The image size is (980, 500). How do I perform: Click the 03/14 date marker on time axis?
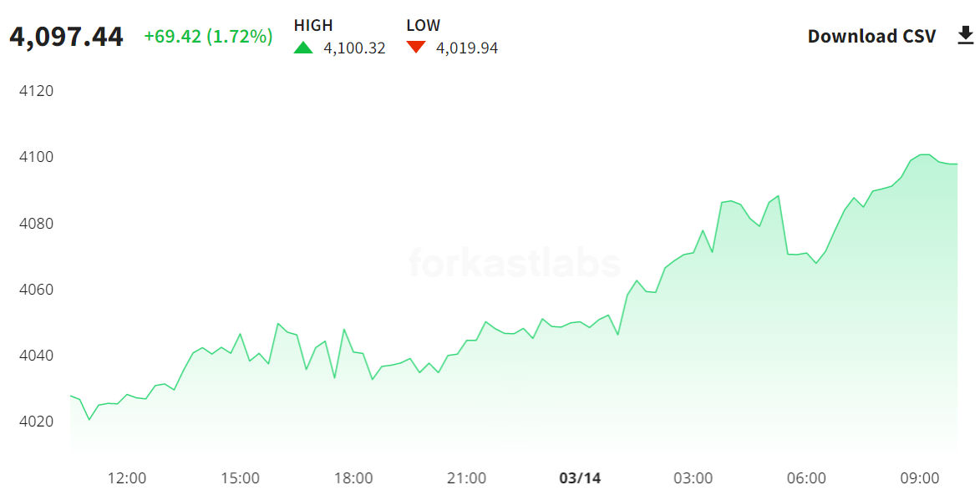[580, 478]
